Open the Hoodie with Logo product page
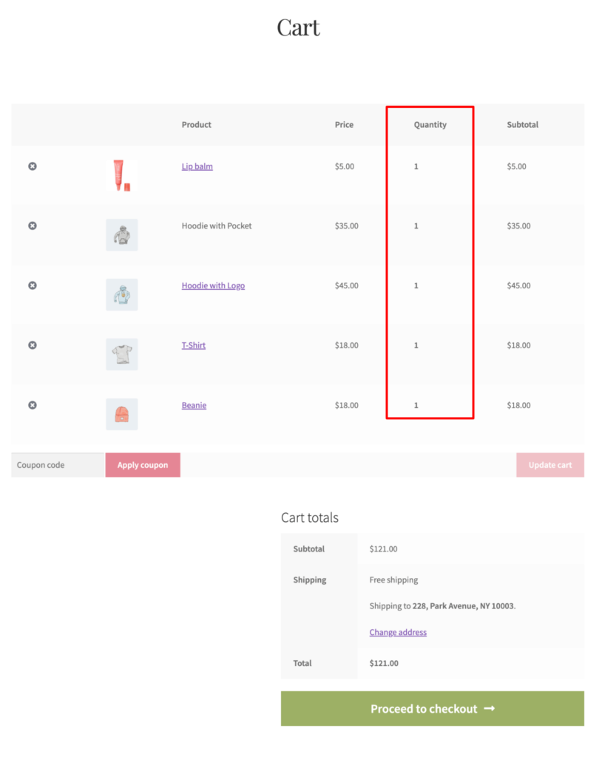 pos(213,285)
